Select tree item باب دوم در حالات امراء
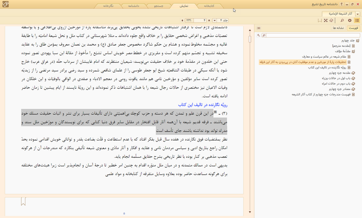 coord(336,84)
